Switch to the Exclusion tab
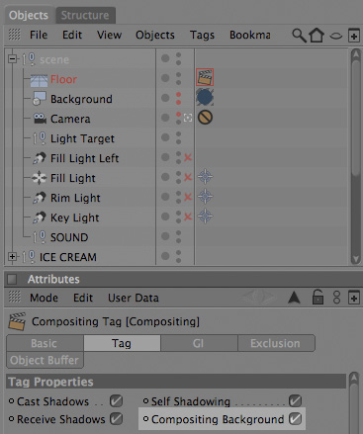The height and width of the screenshot is (434, 363). pyautogui.click(x=276, y=343)
